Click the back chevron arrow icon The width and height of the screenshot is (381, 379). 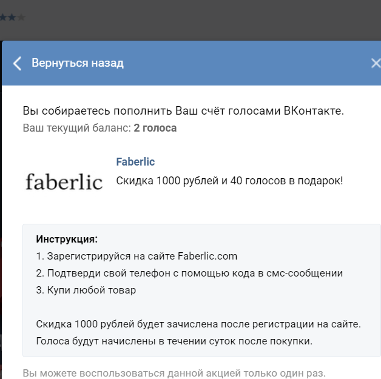[17, 64]
